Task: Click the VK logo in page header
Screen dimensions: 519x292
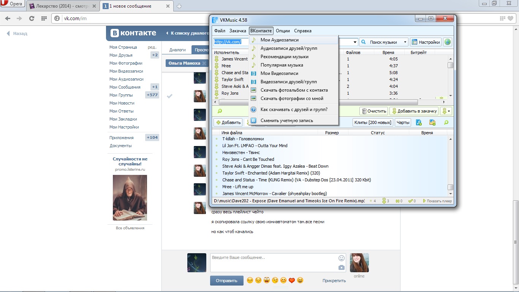Action: tap(133, 33)
